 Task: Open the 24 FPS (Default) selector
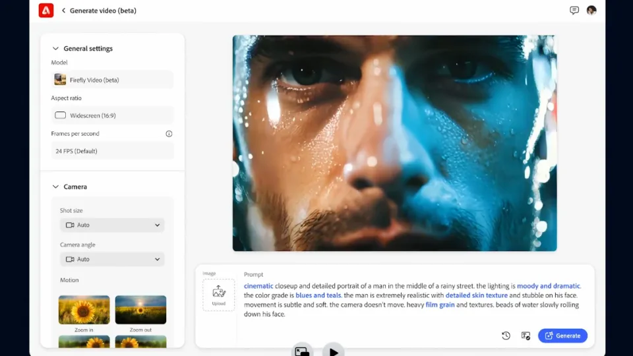112,151
